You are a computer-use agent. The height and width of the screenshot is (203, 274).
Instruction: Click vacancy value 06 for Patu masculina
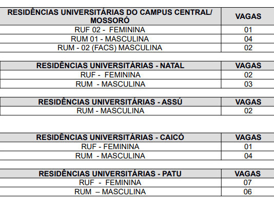coord(248,192)
